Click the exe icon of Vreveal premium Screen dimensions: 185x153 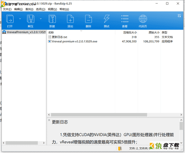50,41
